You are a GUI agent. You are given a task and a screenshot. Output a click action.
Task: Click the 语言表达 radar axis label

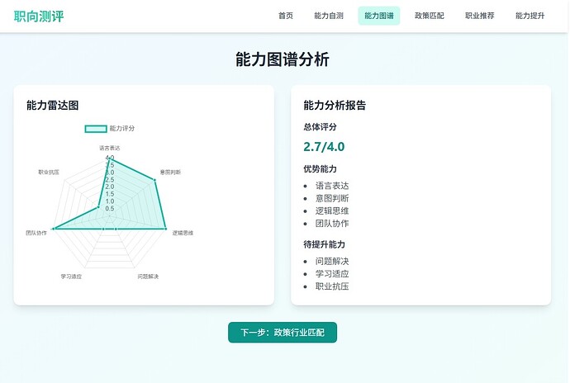pyautogui.click(x=110, y=148)
